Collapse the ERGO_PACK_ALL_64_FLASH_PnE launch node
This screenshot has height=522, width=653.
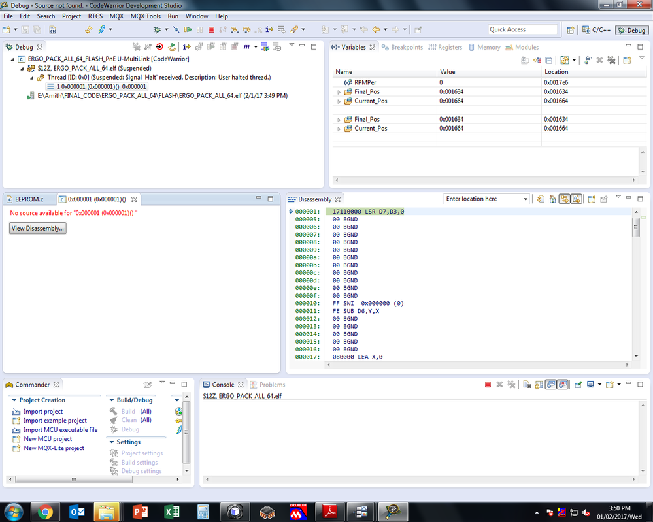pyautogui.click(x=12, y=59)
